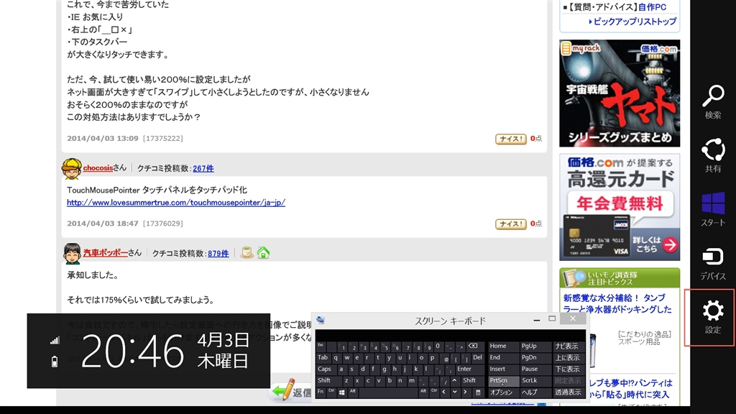Open 宇宙戦艦ヤマト goods banner
The image size is (736, 414).
620,93
